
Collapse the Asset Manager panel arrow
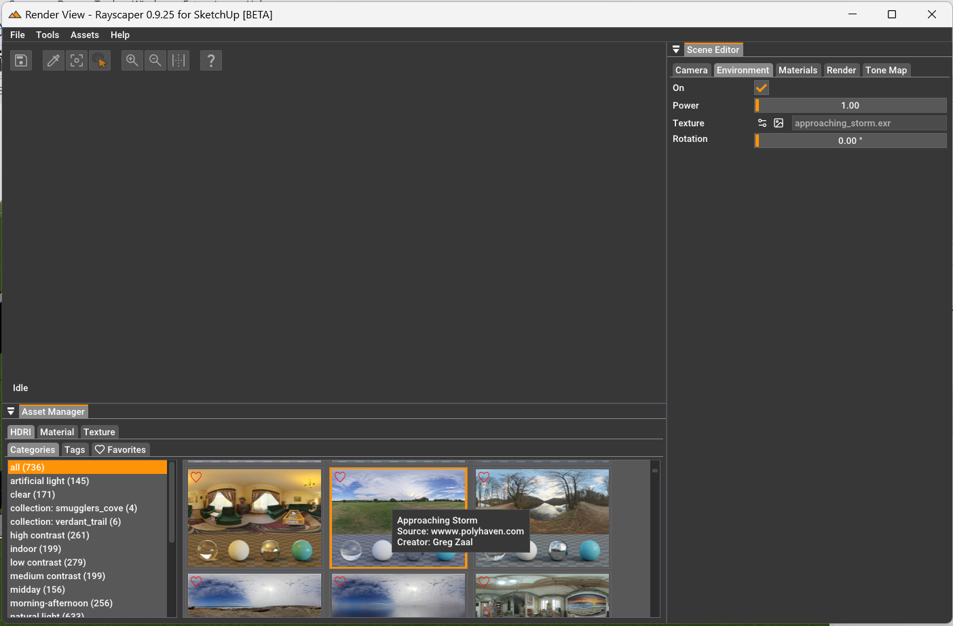click(x=11, y=411)
